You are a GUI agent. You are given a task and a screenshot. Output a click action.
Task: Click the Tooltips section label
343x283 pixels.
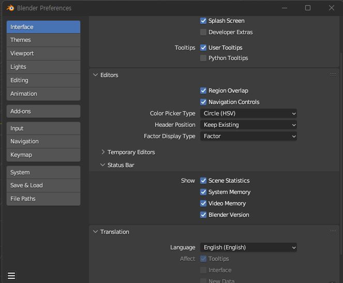pos(185,48)
